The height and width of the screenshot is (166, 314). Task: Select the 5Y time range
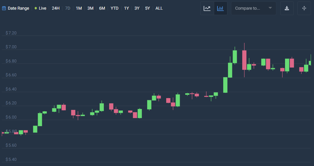[x=147, y=8]
